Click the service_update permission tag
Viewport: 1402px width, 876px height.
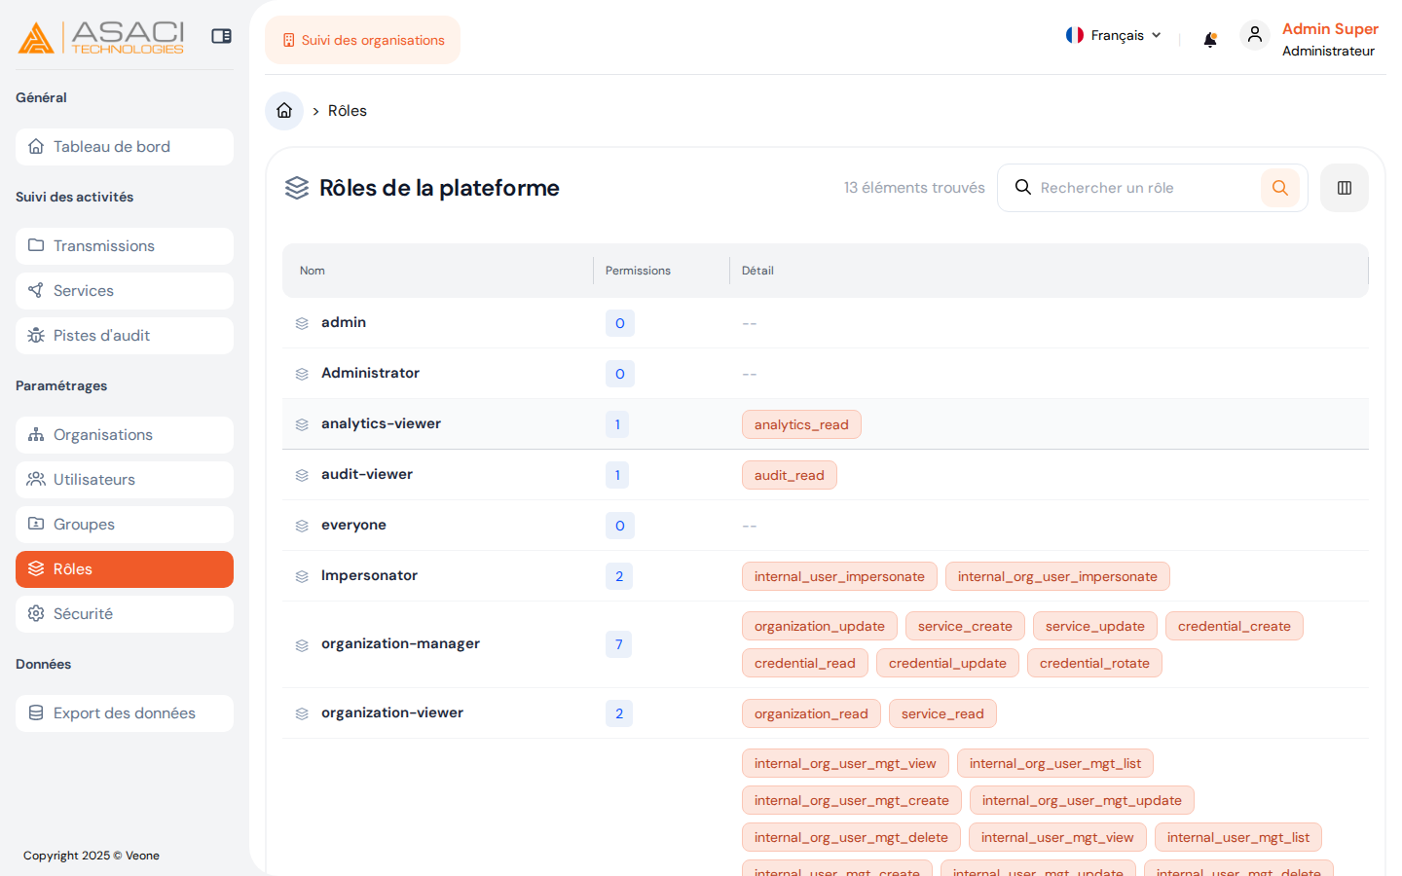click(1095, 626)
